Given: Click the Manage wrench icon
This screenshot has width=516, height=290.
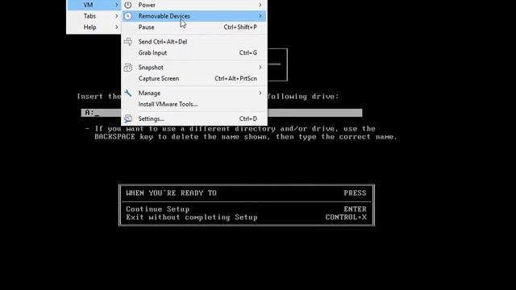Looking at the screenshot, I should (128, 93).
